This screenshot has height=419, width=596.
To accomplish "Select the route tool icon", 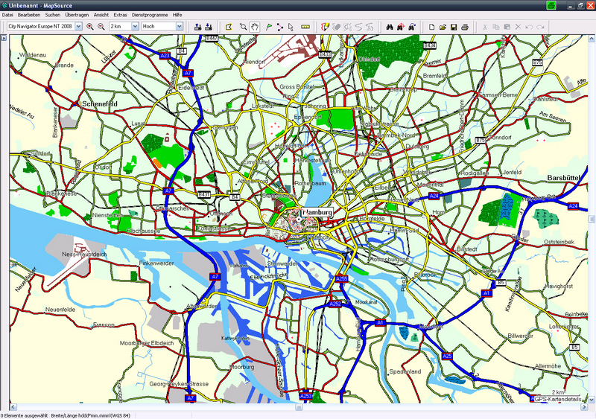I will (280, 26).
